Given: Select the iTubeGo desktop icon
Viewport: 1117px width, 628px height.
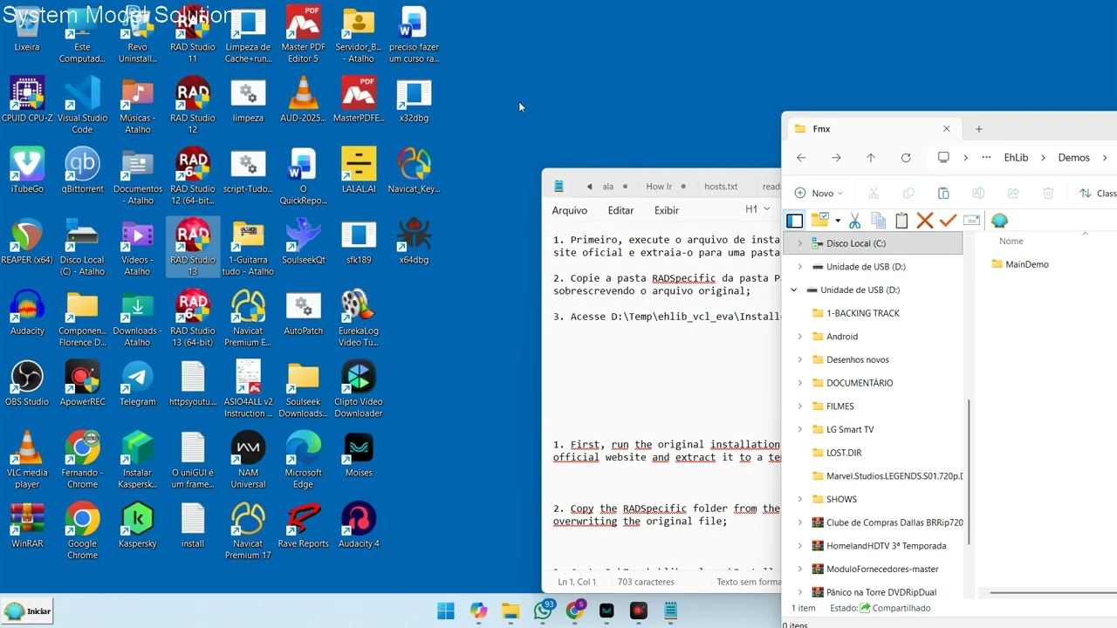Looking at the screenshot, I should click(27, 171).
